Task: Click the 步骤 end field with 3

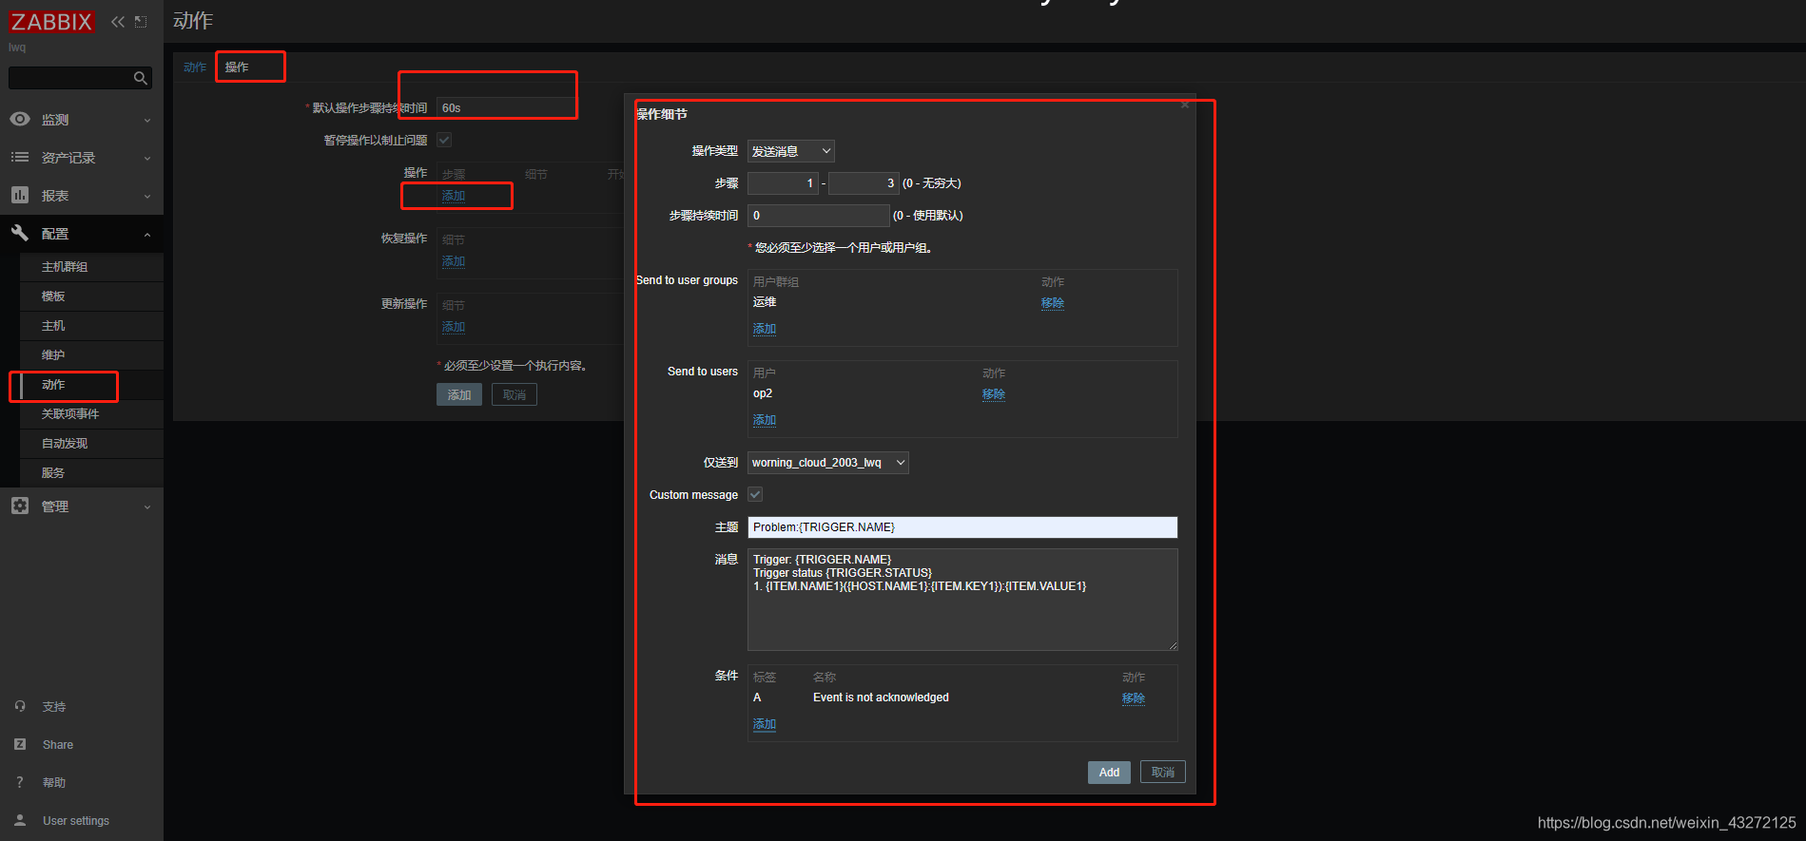Action: click(x=864, y=183)
